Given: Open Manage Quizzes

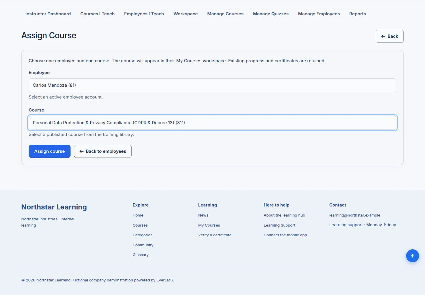Looking at the screenshot, I should coord(271,14).
